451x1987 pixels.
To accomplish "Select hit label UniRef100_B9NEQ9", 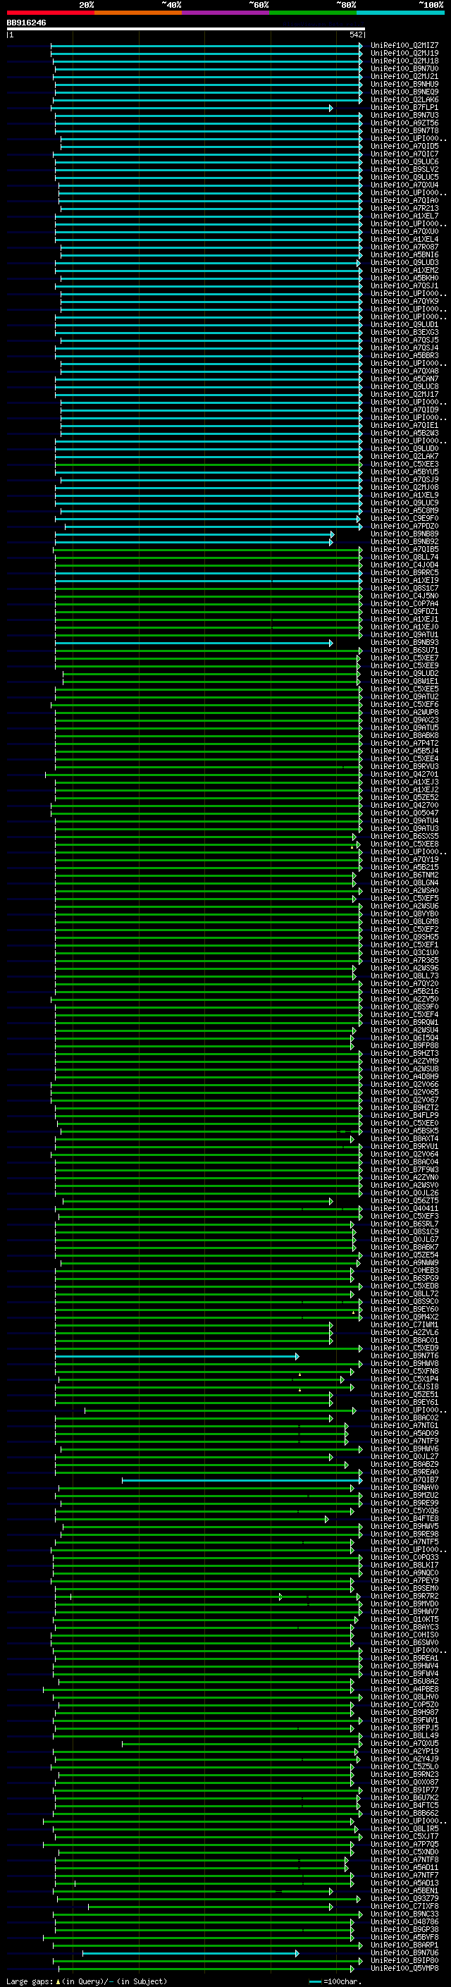I will pos(404,92).
